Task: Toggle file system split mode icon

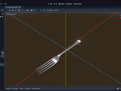Action: 3,53
